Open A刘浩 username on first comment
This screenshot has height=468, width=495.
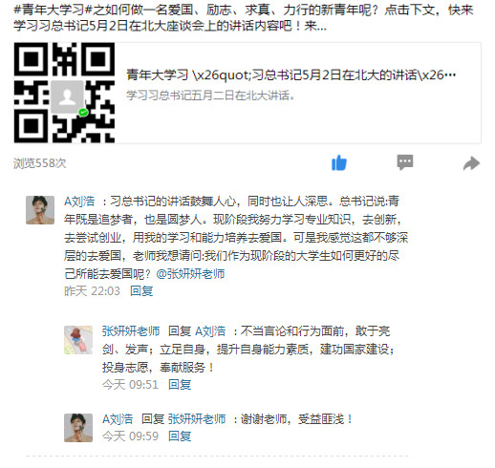coord(79,202)
